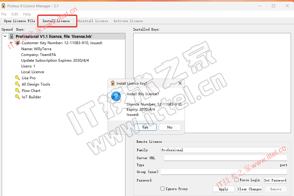Close the Install Licence Key dialog
This screenshot has width=294, height=196.
tap(180, 83)
